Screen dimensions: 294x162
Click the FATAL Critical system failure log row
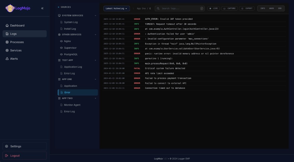194,69
